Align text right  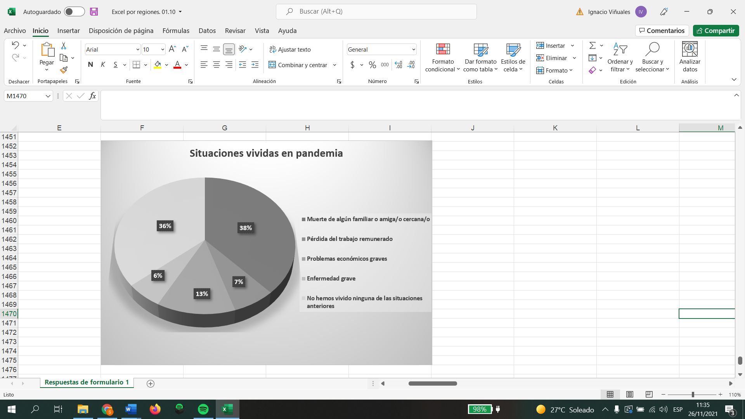229,65
